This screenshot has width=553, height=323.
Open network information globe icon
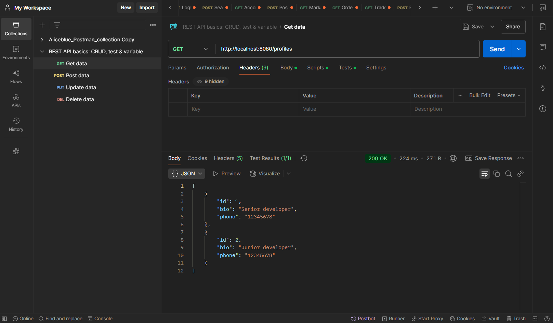coord(453,158)
